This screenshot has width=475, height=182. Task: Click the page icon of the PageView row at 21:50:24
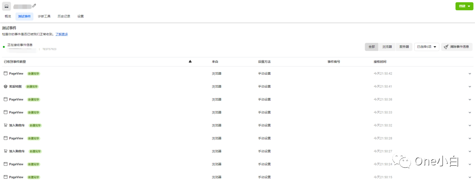coord(5,164)
